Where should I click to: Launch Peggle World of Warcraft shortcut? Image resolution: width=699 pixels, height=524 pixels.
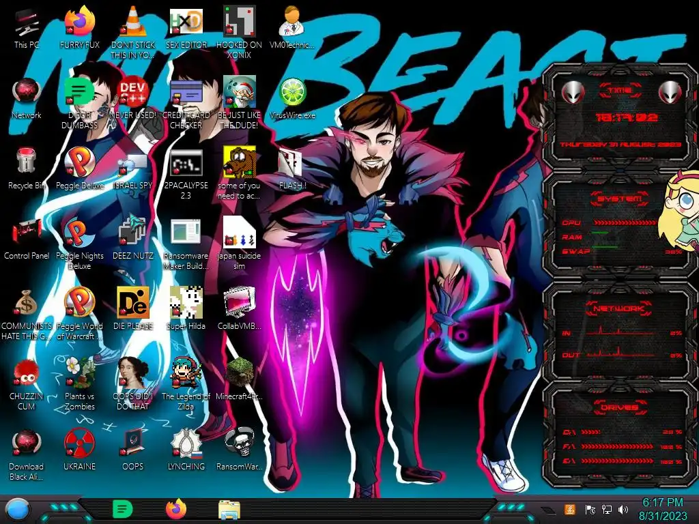pos(79,302)
